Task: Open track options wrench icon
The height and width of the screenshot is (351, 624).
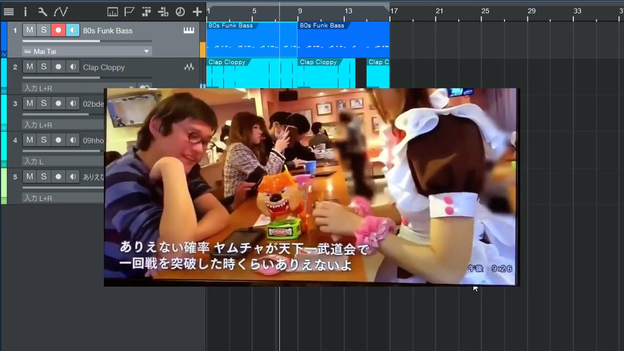Action: click(x=42, y=12)
